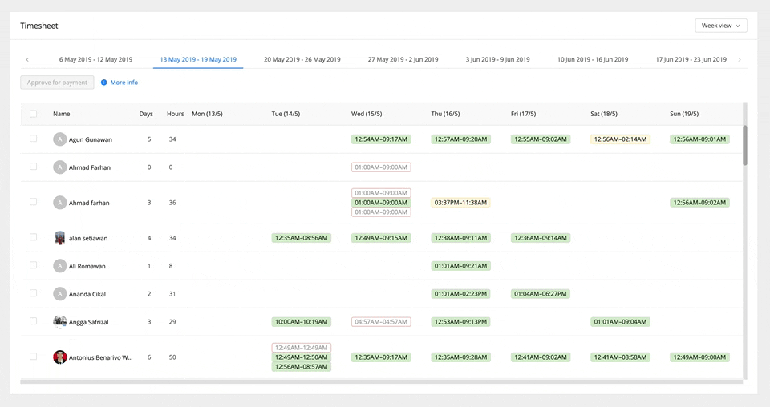Check the select-all checkbox in header
Viewport: 770px width, 407px height.
(x=34, y=114)
